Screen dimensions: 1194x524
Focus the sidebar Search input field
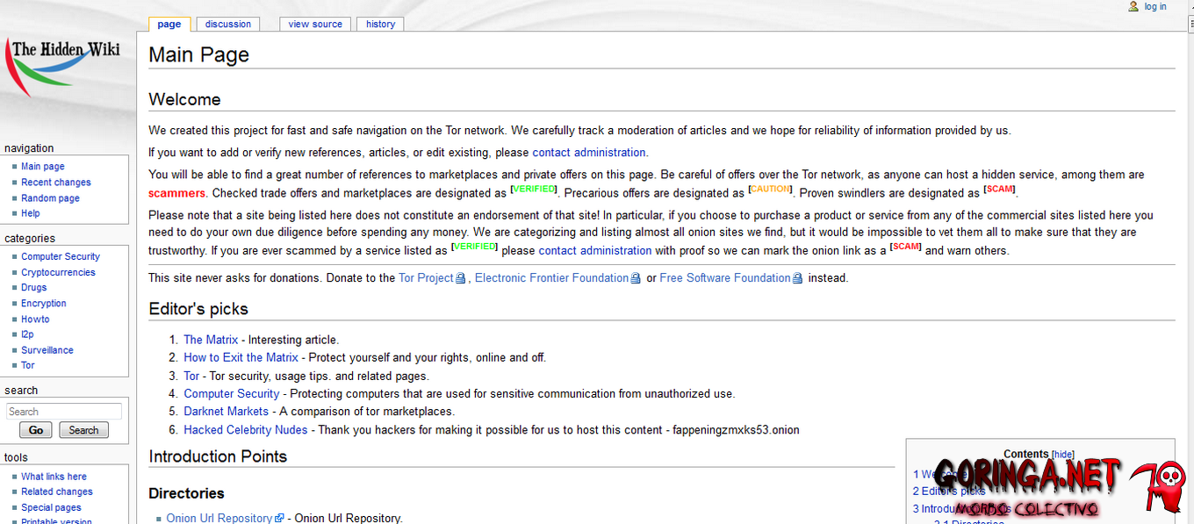[x=64, y=412]
